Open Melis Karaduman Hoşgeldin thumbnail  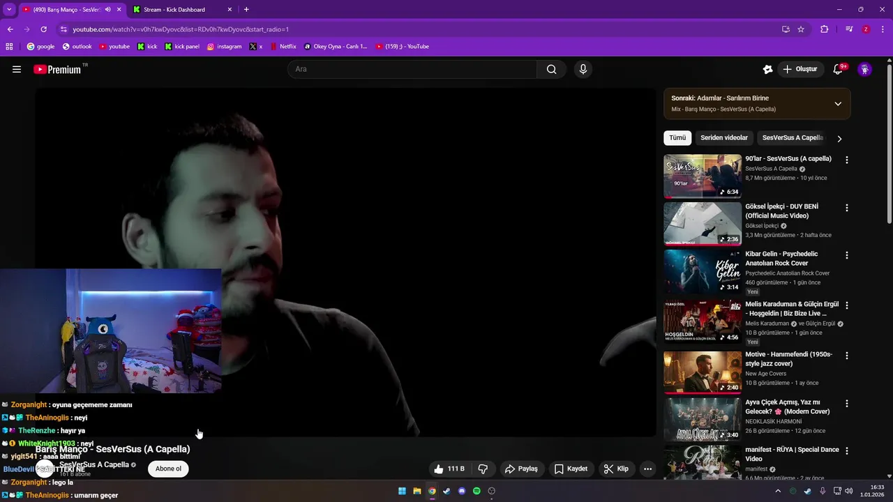click(x=703, y=321)
